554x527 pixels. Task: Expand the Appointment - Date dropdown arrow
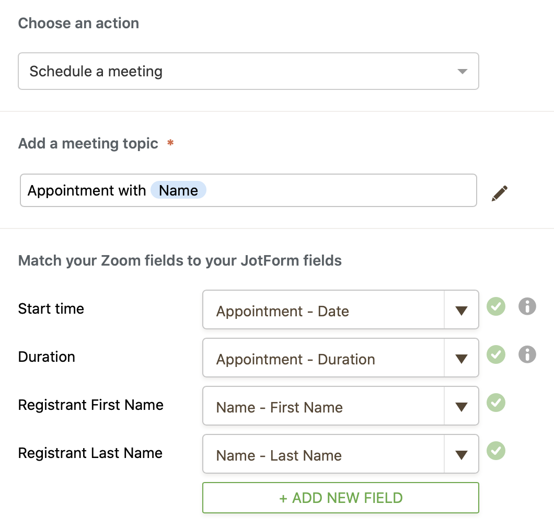(x=461, y=311)
